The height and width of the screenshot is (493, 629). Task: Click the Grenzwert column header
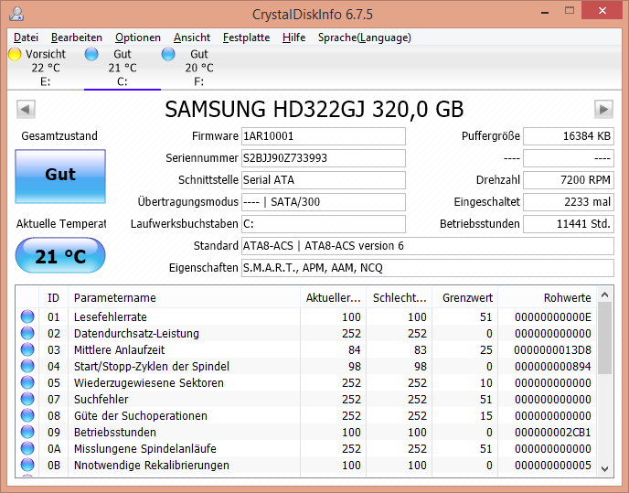(x=465, y=297)
